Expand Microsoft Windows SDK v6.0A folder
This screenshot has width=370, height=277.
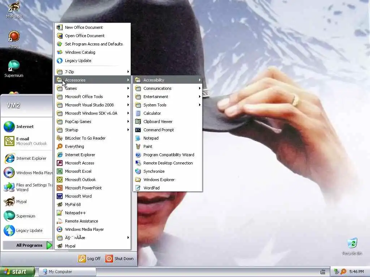[x=92, y=113]
